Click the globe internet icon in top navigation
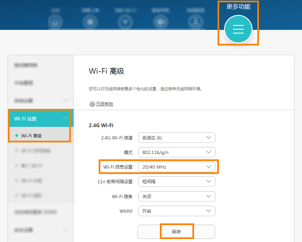The image size is (302, 242). click(x=89, y=22)
